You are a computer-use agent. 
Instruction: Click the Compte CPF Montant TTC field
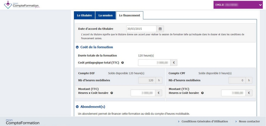[x=233, y=93]
